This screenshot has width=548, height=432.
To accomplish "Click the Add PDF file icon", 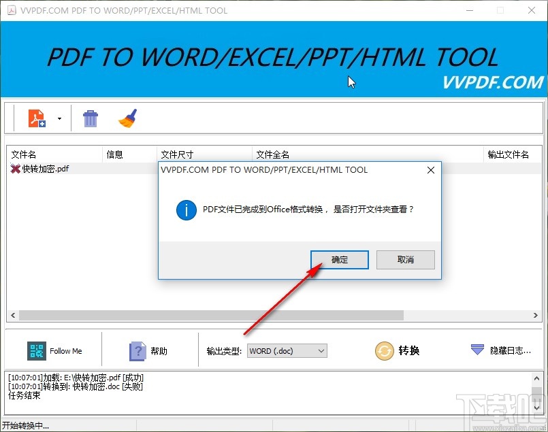I will (x=37, y=117).
